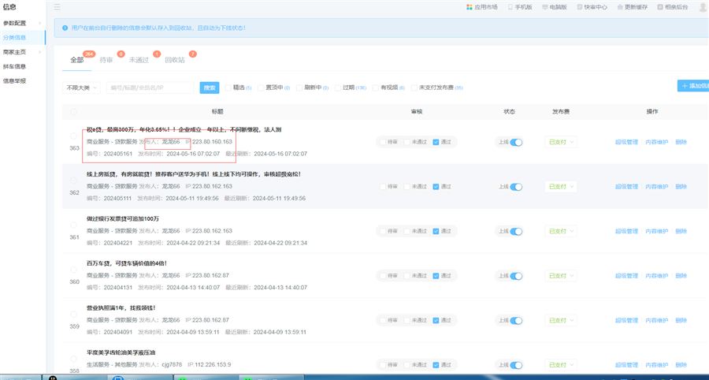This screenshot has width=709, height=380.
Task: Switch to the 回收站 tab
Action: [175, 60]
